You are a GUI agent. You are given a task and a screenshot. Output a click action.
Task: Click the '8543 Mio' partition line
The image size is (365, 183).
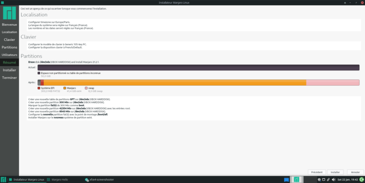(x=67, y=111)
